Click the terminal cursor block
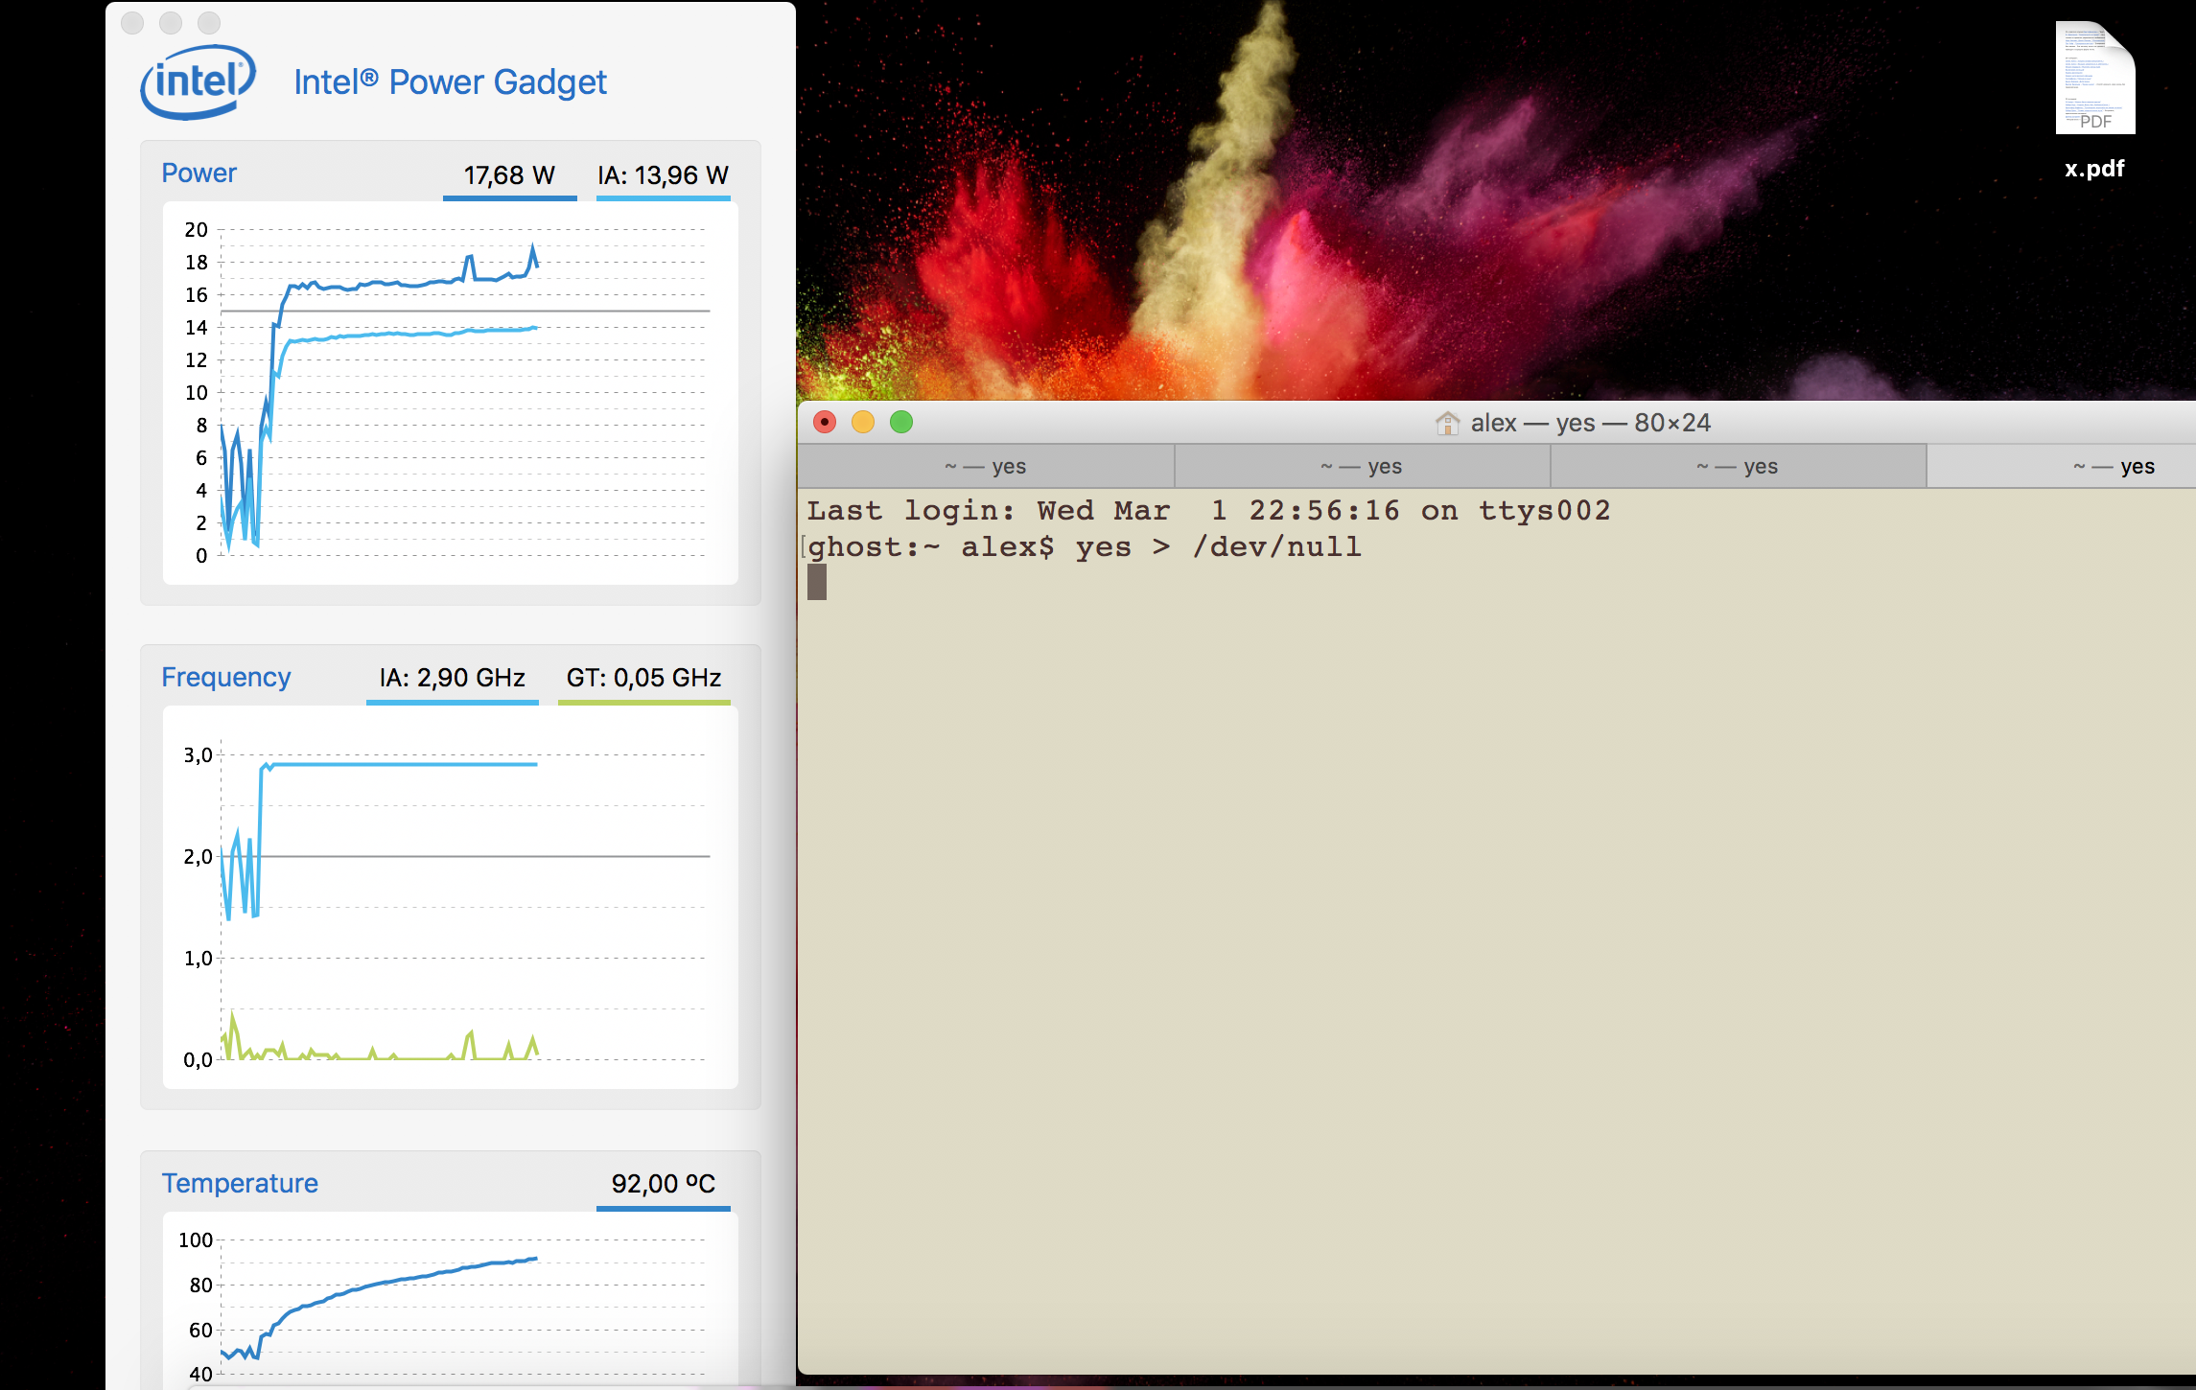 (x=817, y=582)
